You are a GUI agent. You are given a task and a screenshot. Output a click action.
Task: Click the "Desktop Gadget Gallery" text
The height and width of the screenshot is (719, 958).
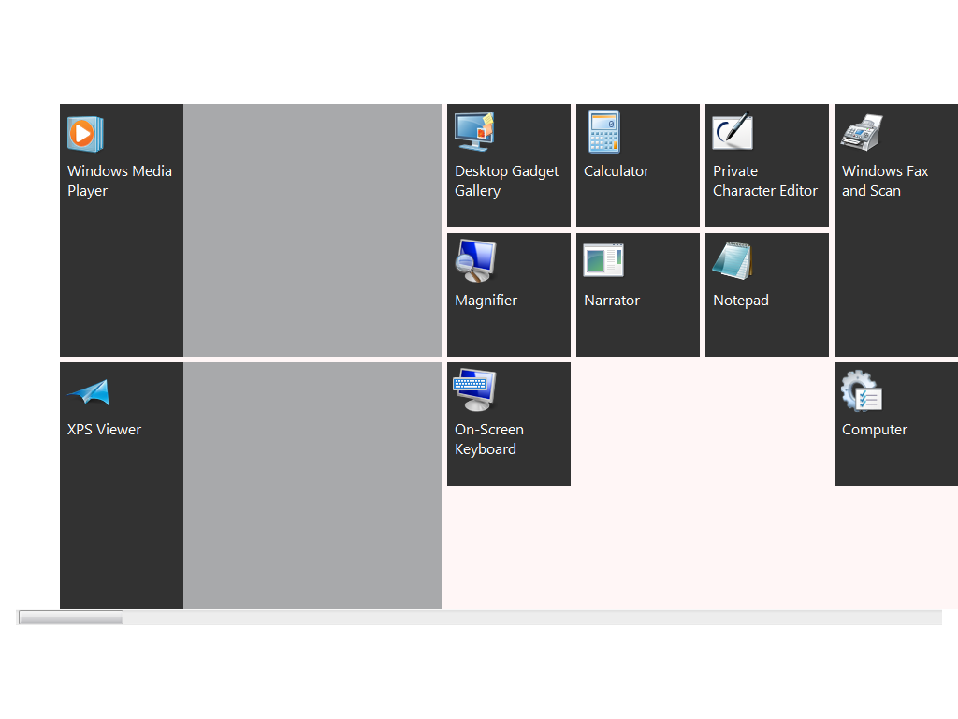[x=506, y=181]
